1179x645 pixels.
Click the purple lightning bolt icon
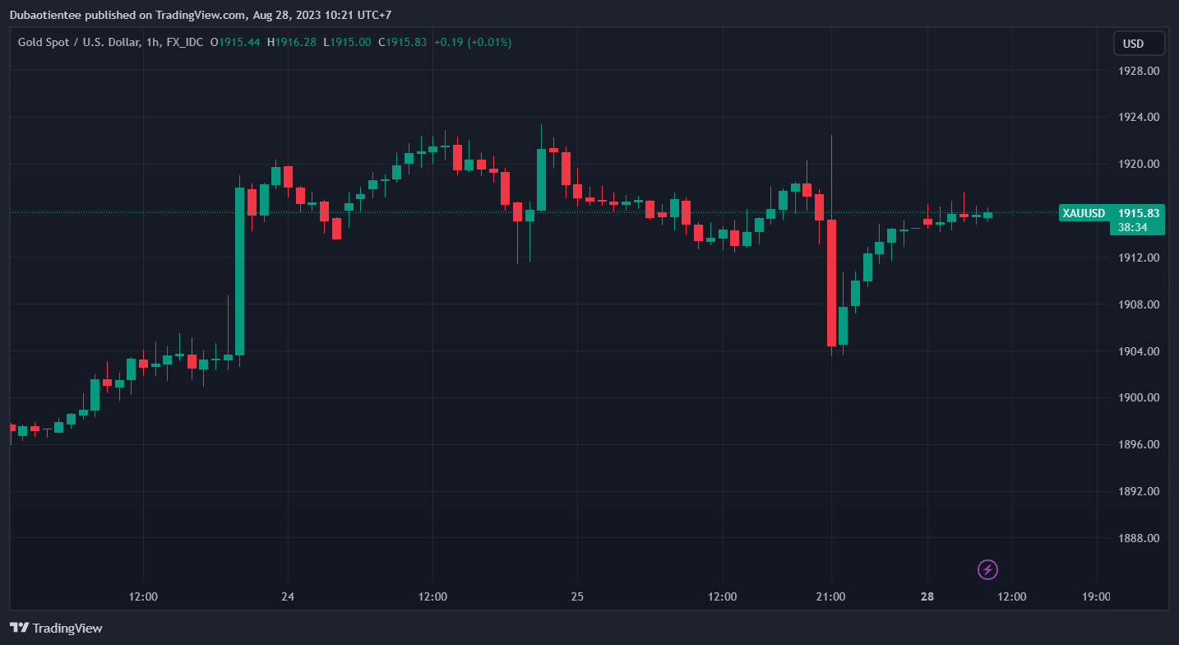pos(987,569)
